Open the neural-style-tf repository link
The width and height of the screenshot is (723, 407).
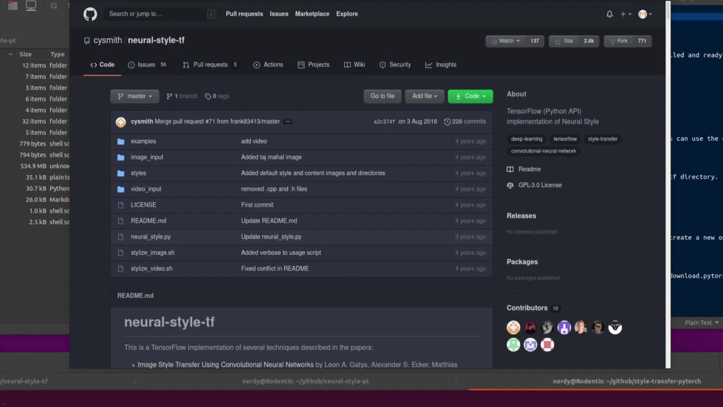[x=156, y=40]
